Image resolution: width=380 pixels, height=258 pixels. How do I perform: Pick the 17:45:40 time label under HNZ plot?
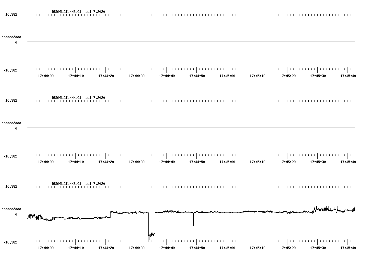(348, 248)
